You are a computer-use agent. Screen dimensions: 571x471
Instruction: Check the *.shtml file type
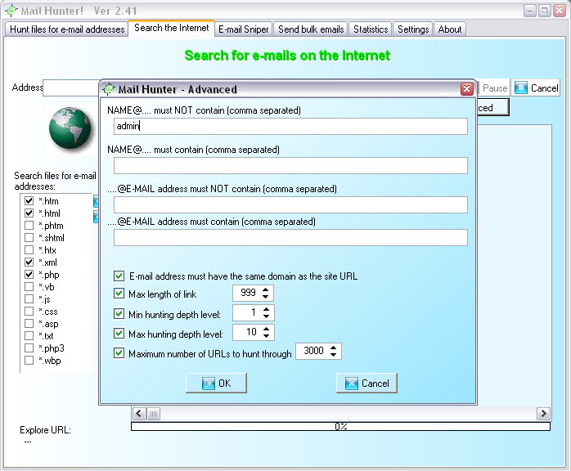coord(29,238)
